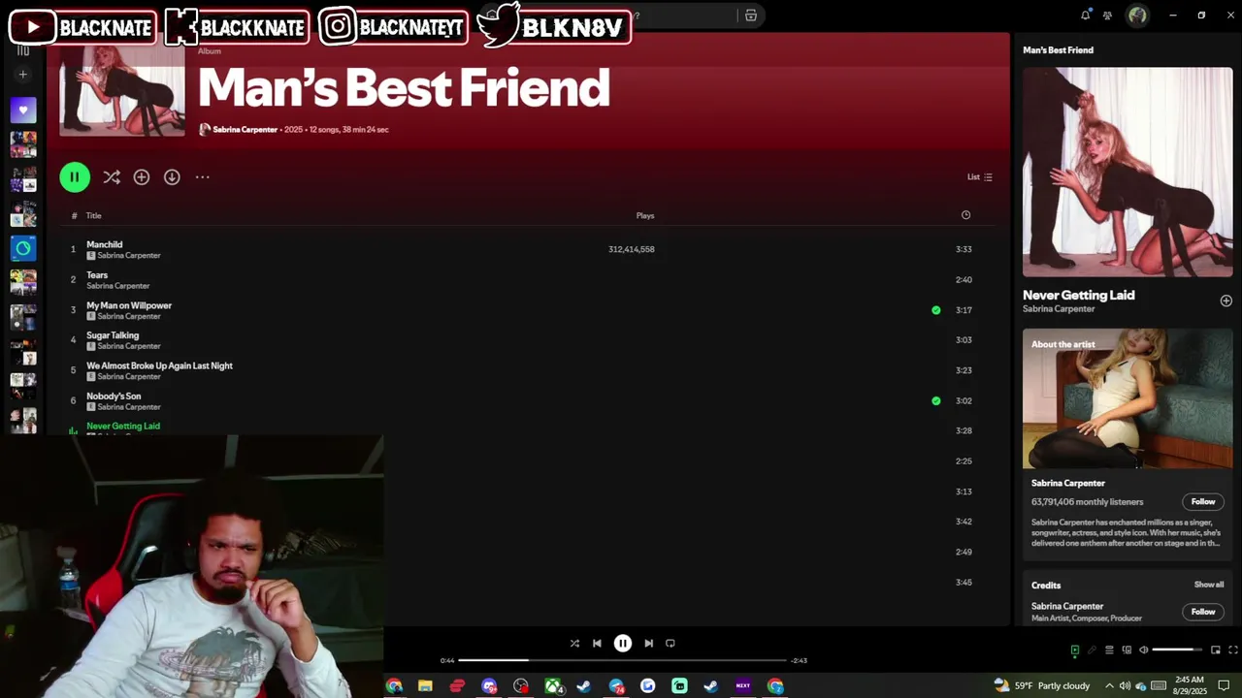Open Liked Songs in the sidebar
The width and height of the screenshot is (1242, 698).
coord(23,111)
